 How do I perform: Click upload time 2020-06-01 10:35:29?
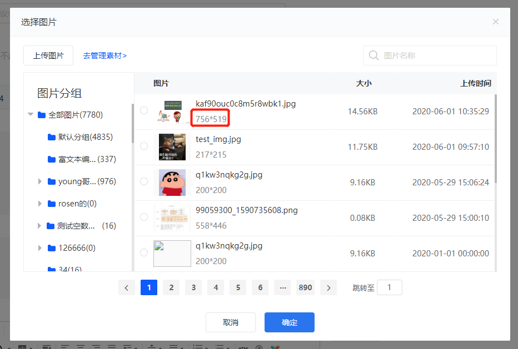[x=451, y=112]
